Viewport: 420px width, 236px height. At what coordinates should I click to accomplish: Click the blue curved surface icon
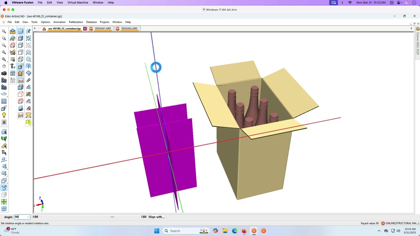tap(29, 73)
